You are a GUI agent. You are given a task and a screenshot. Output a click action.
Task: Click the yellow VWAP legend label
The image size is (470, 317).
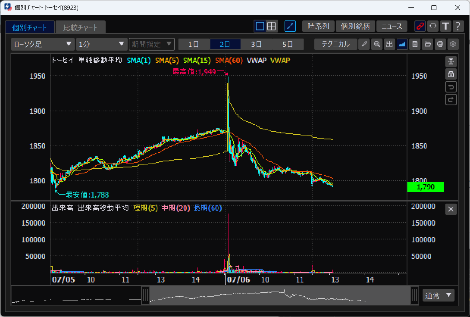coord(280,61)
